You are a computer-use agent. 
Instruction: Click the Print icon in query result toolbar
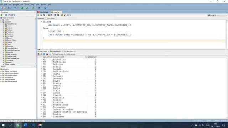(x=41, y=54)
